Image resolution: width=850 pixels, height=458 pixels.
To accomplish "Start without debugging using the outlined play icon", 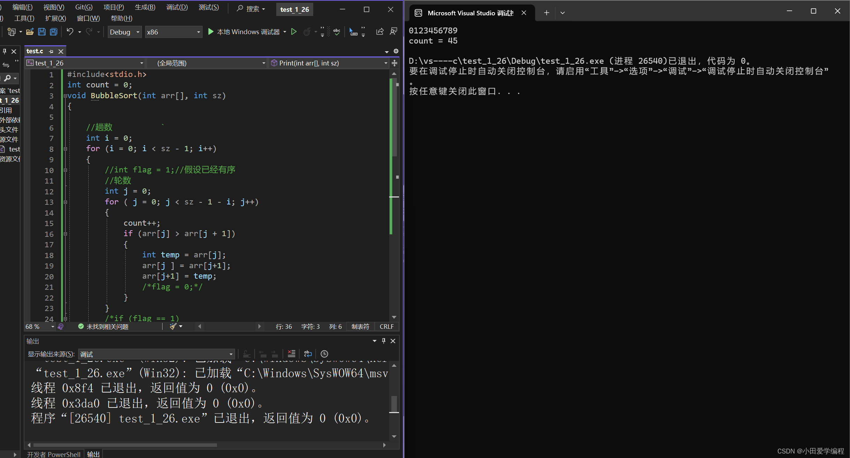I will tap(294, 32).
